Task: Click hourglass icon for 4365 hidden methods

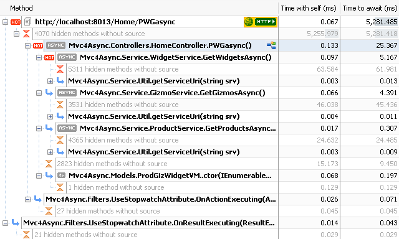Action: (x=60, y=140)
